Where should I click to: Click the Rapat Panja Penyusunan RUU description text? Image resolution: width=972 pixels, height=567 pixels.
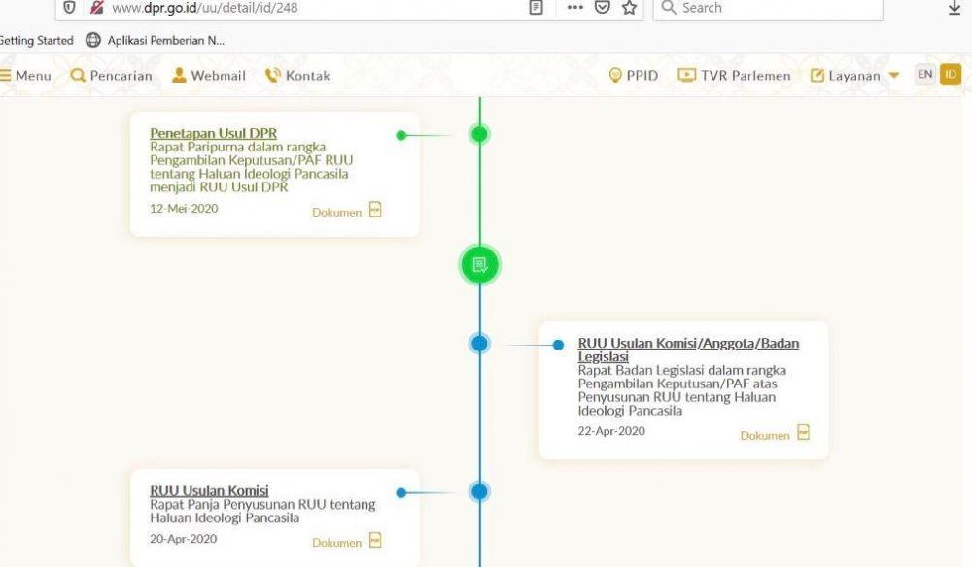[x=262, y=512]
